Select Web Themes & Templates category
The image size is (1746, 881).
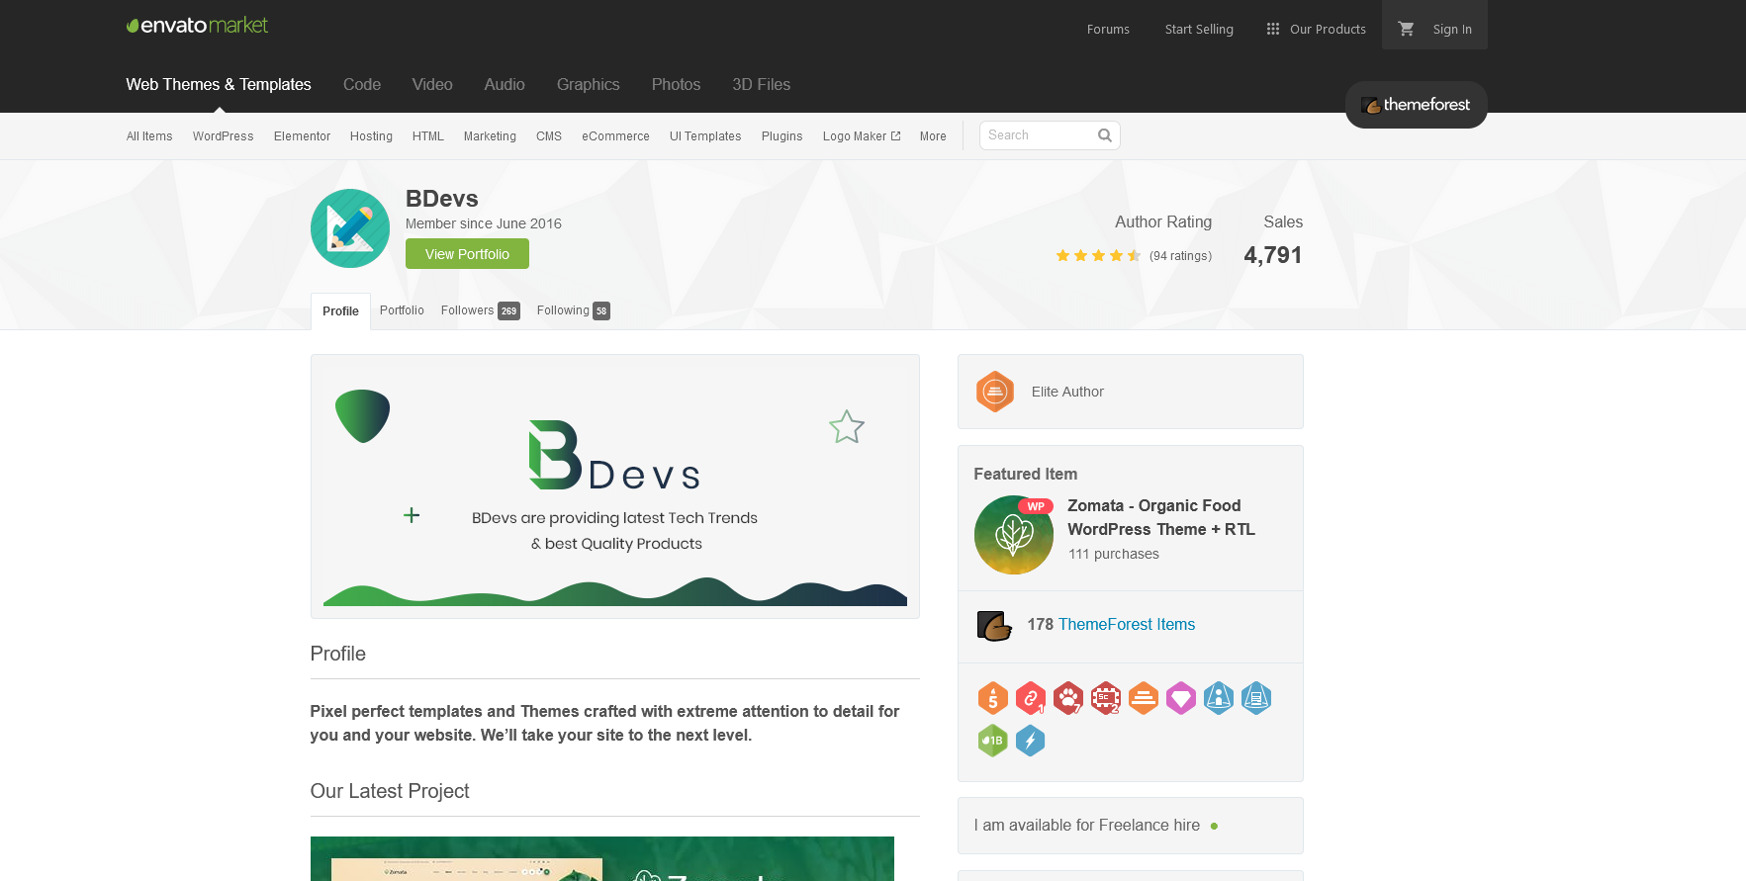pos(219,85)
